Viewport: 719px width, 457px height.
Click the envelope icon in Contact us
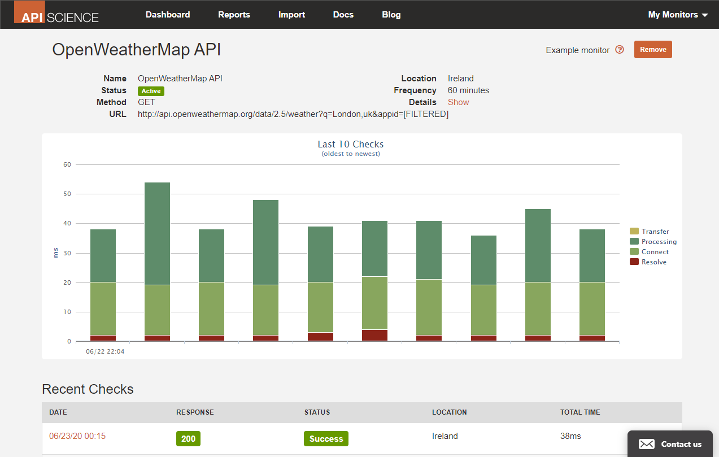(x=647, y=444)
